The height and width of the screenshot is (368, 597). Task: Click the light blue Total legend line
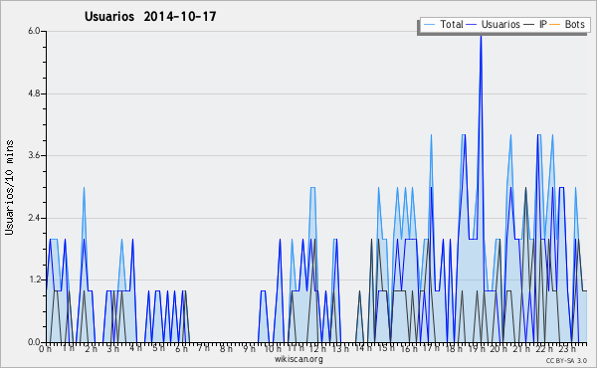(x=429, y=25)
